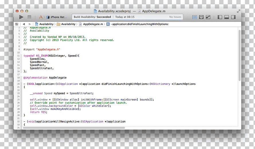Click the Override point comment line
The height and width of the screenshot is (149, 255).
78,103
